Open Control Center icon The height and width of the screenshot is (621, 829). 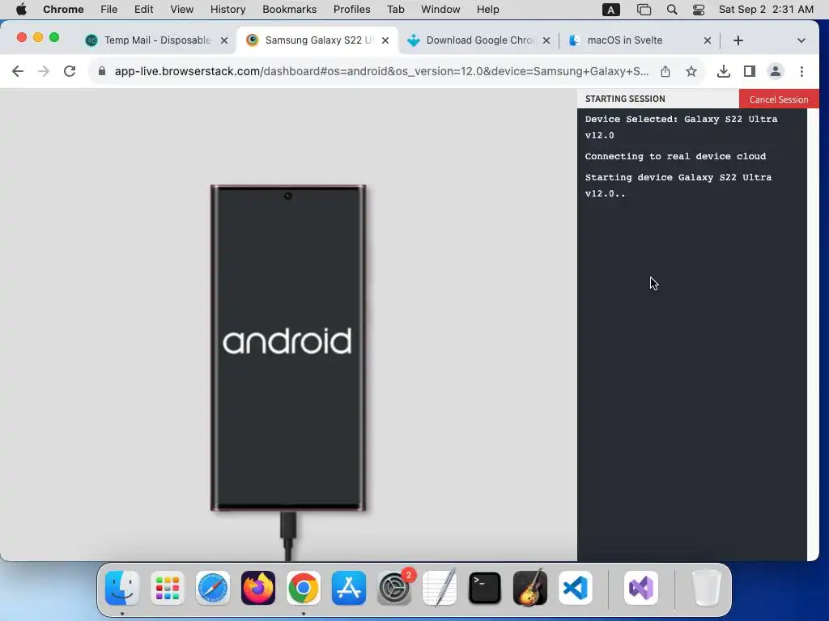pyautogui.click(x=699, y=10)
